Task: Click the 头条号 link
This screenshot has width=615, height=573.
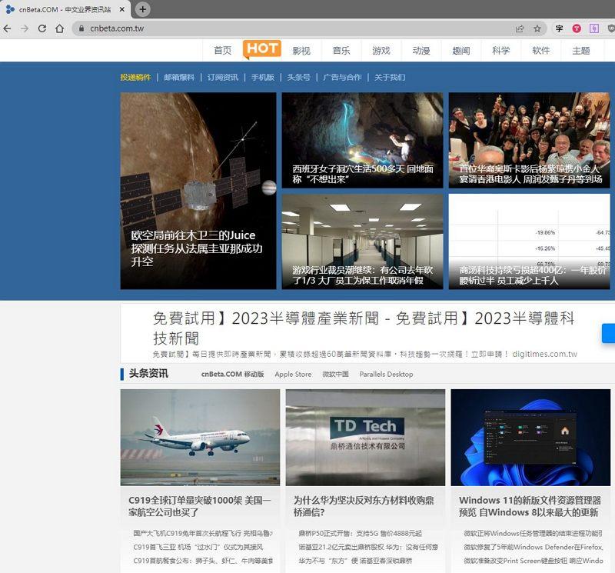Action: coord(299,78)
